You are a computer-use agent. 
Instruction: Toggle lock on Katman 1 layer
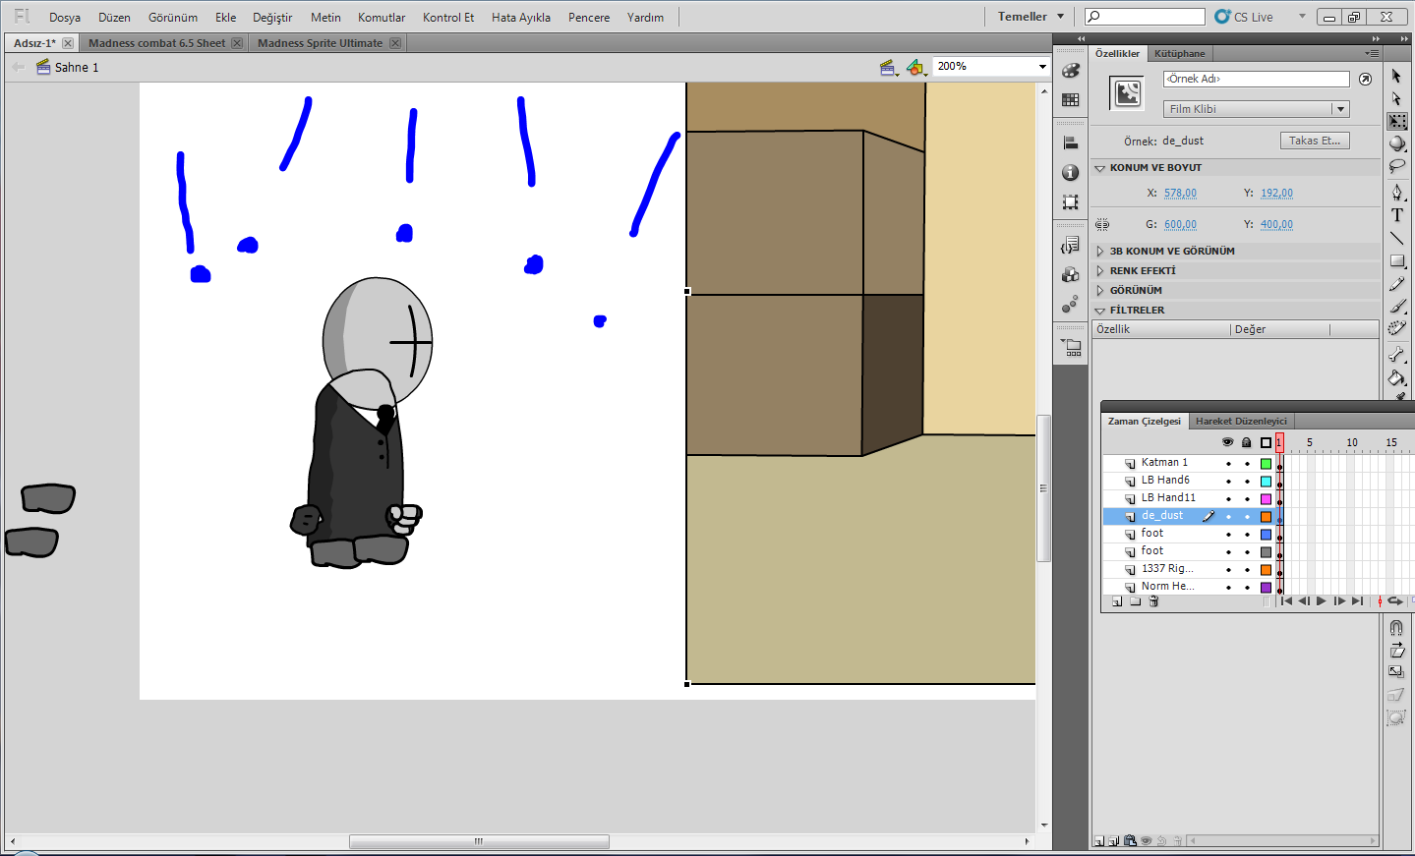point(1247,463)
